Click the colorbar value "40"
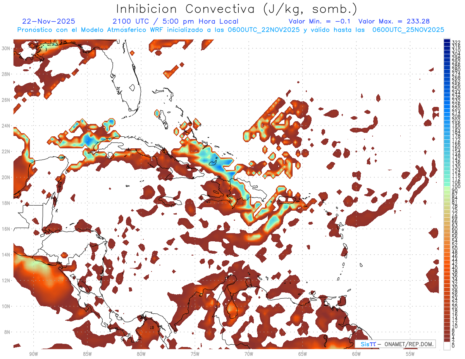465x359 pixels. click(x=455, y=268)
